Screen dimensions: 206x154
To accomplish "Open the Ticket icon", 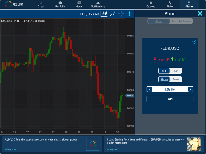I will click(170, 3).
